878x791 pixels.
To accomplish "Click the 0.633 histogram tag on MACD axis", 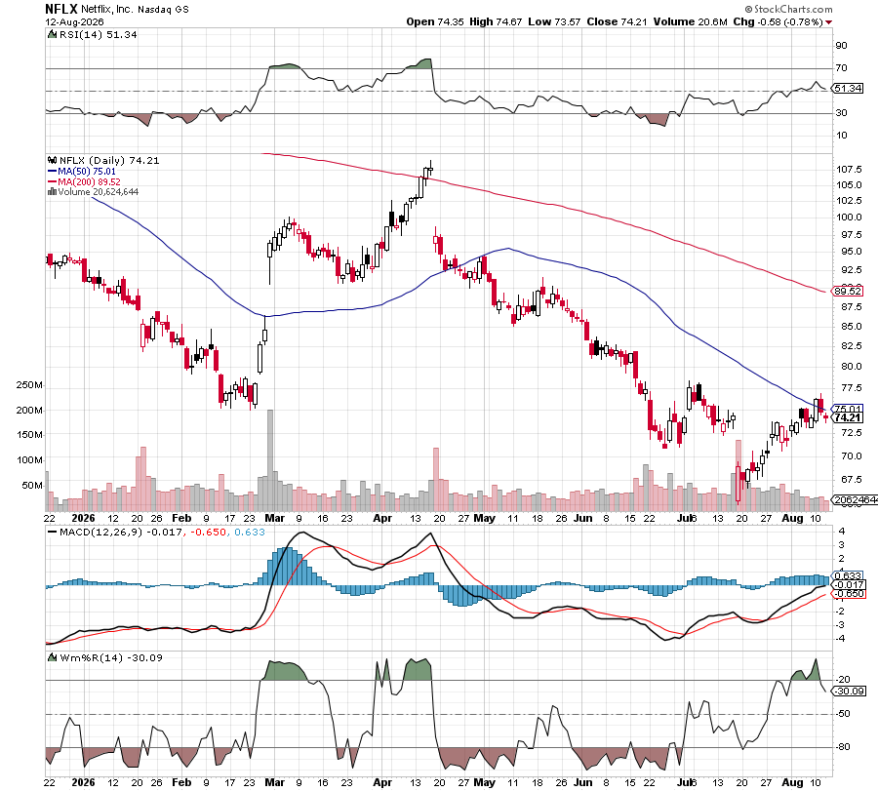I will click(848, 575).
